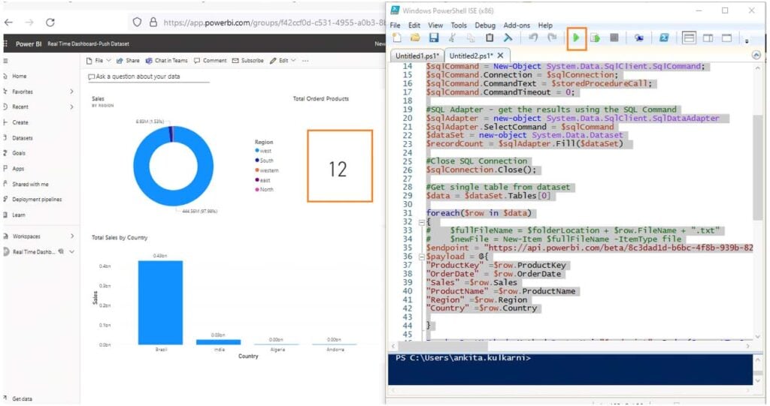Click New Remote PowerShell Tab icon
770x406 pixels.
coord(639,38)
